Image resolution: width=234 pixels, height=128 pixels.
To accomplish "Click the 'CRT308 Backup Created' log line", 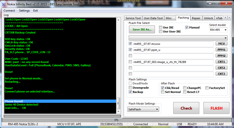I will tap(20, 33).
